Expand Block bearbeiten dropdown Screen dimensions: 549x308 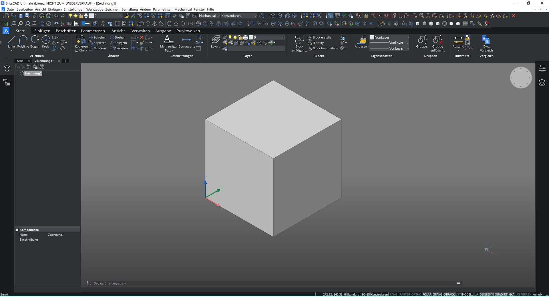tap(338, 48)
